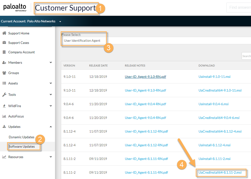The height and width of the screenshot is (179, 251).
Task: Download UaCredInstall64-9.1.0-11.msi
Action: pyautogui.click(x=220, y=90)
